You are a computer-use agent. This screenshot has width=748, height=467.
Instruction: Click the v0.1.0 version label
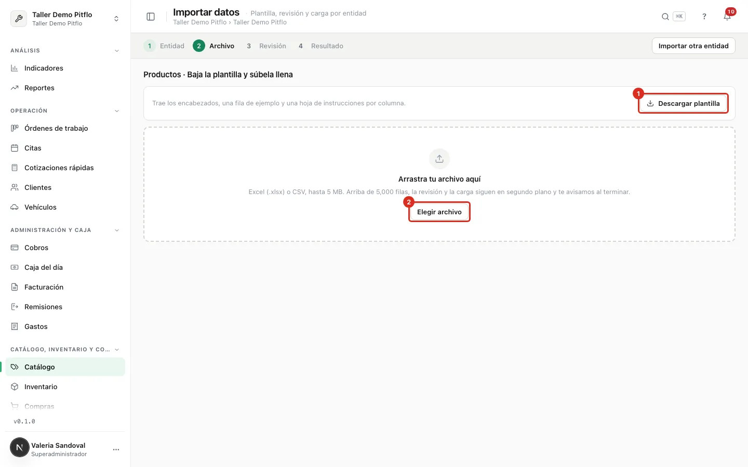point(24,421)
